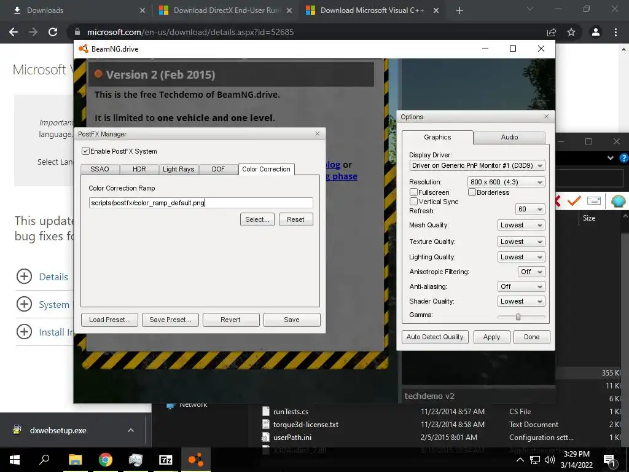Image resolution: width=629 pixels, height=472 pixels.
Task: Click Save Preset... button
Action: pyautogui.click(x=171, y=320)
